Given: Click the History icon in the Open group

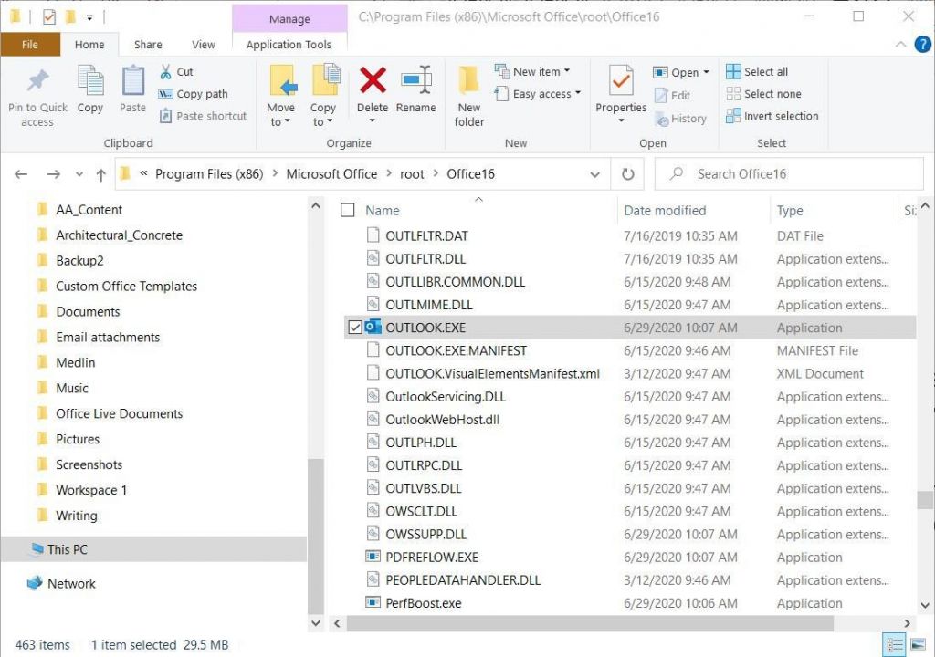Looking at the screenshot, I should pos(681,119).
